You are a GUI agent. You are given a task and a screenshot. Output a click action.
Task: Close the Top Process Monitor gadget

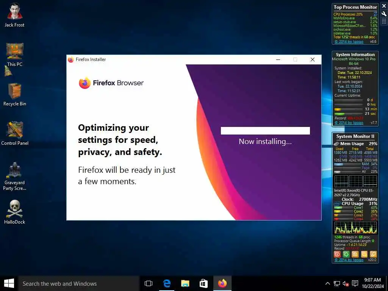click(x=384, y=6)
